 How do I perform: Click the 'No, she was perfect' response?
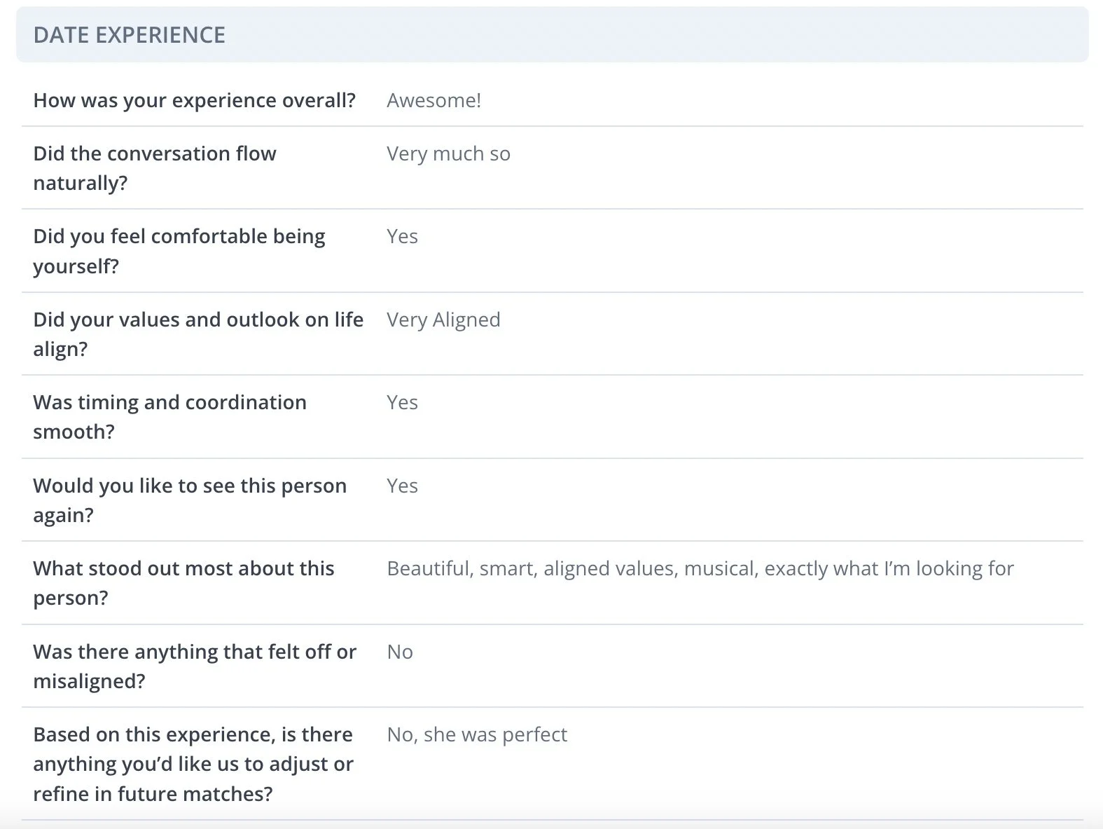477,734
